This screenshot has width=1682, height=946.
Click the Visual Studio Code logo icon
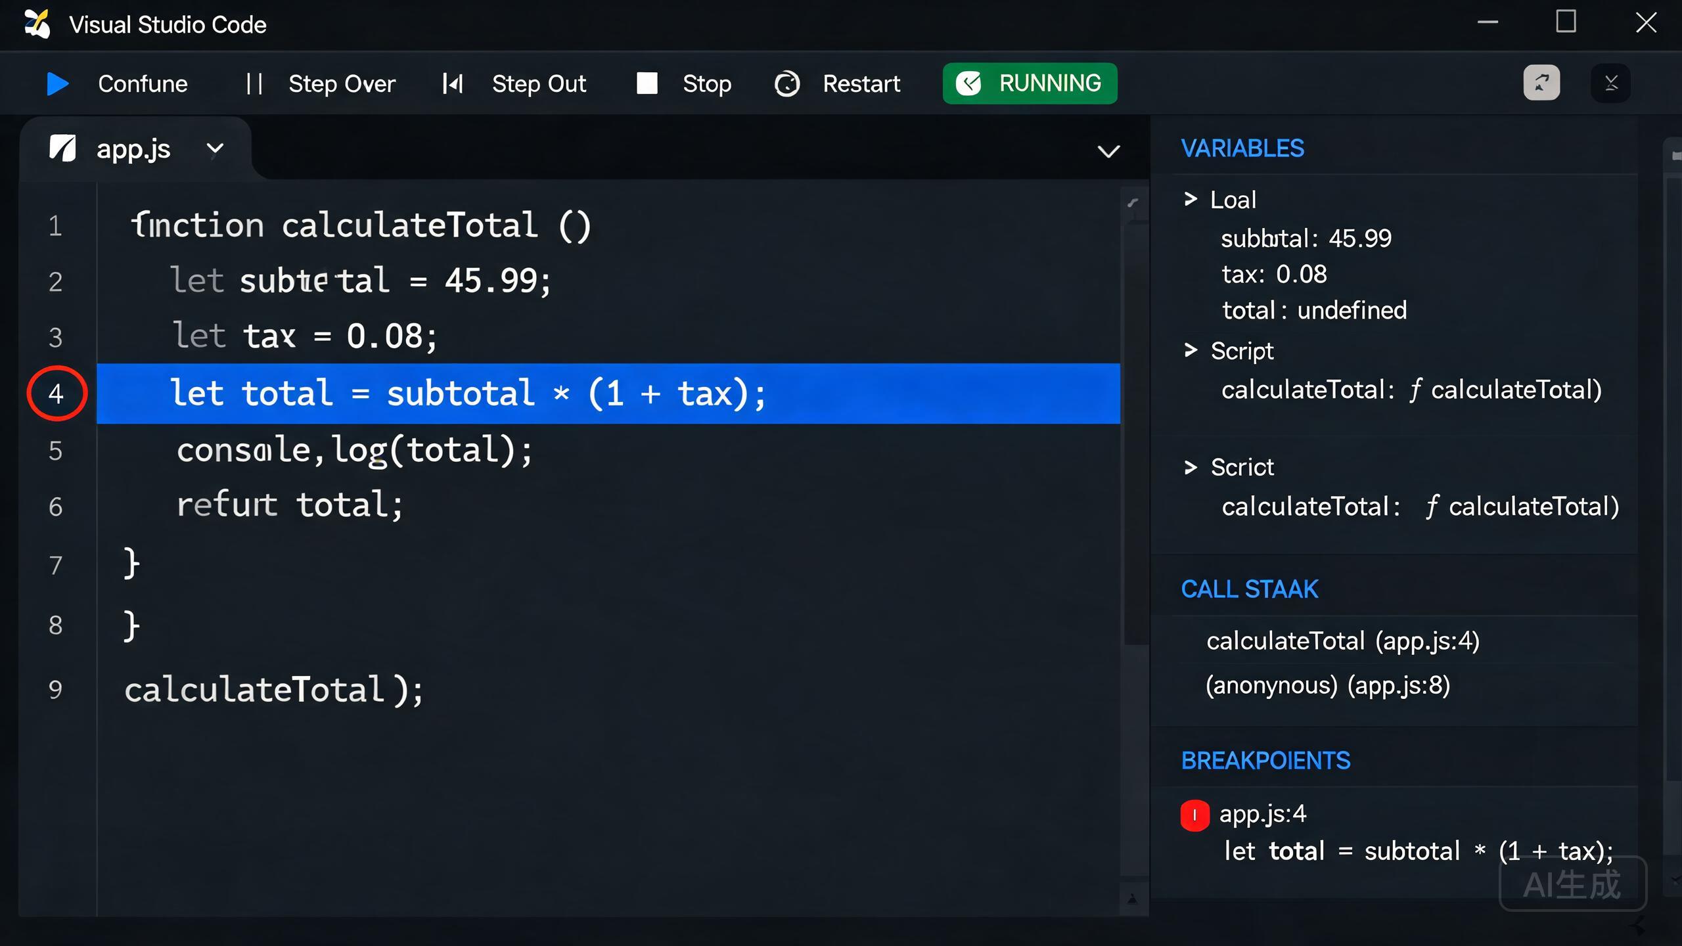(x=37, y=24)
